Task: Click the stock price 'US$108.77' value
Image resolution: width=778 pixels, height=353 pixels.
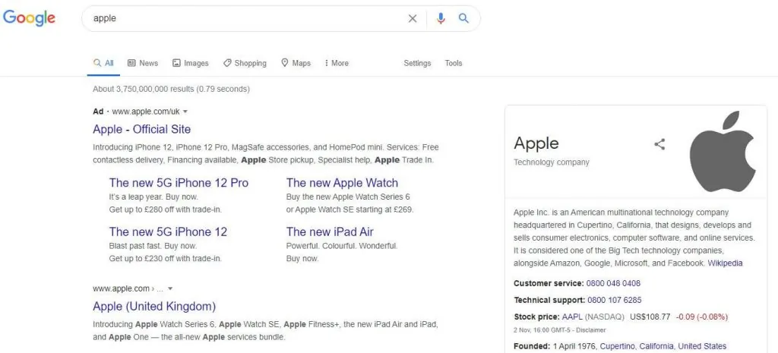Action: [650, 317]
